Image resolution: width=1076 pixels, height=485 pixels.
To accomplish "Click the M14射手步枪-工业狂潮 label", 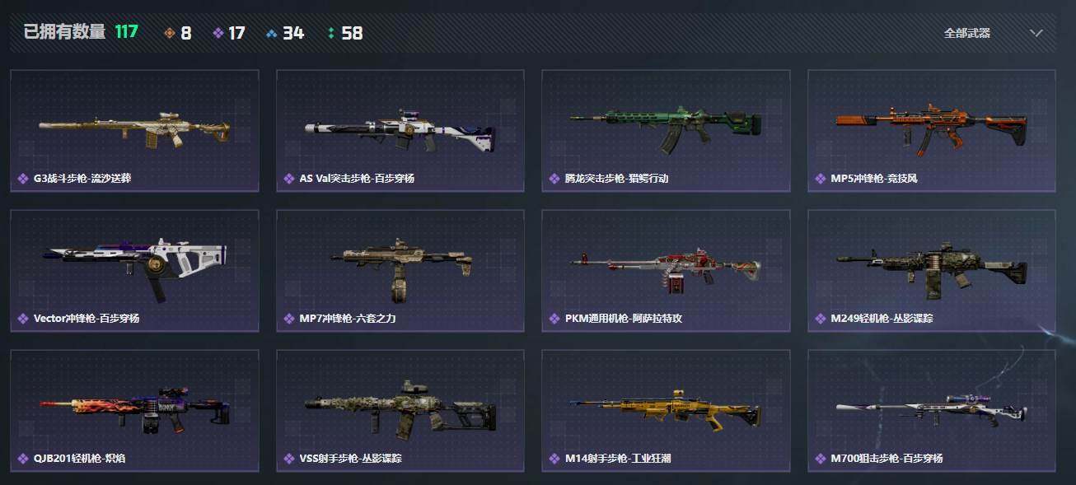I will coord(618,459).
